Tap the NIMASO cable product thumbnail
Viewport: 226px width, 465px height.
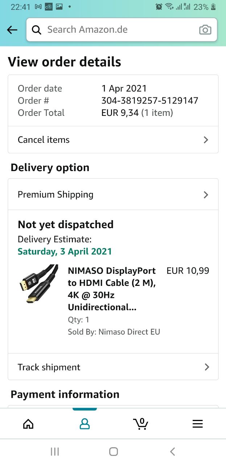pyautogui.click(x=38, y=283)
